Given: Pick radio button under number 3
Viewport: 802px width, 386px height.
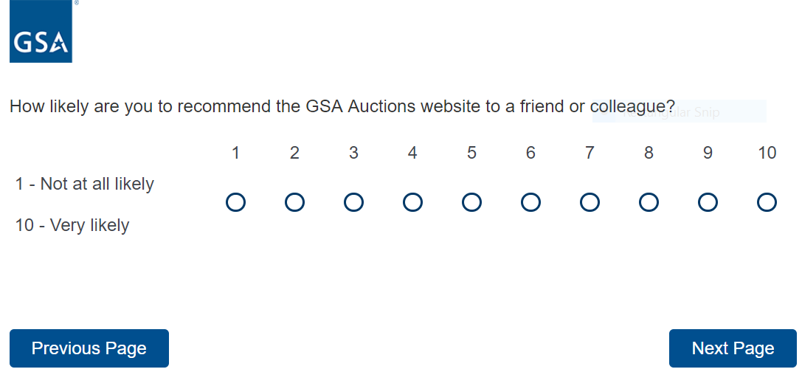Looking at the screenshot, I should pyautogui.click(x=353, y=202).
